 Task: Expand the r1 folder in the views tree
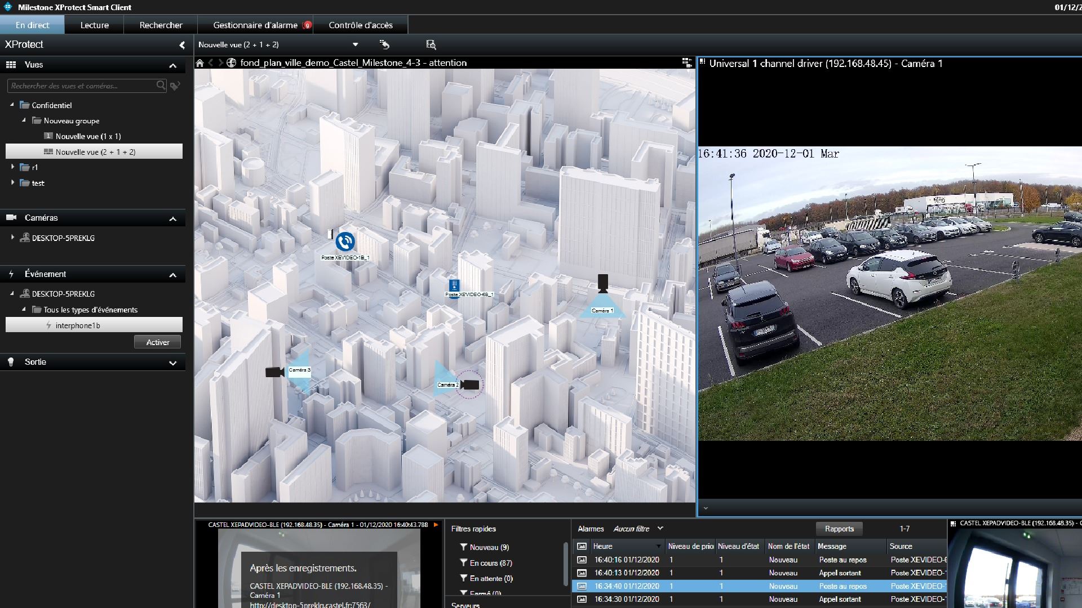click(12, 167)
